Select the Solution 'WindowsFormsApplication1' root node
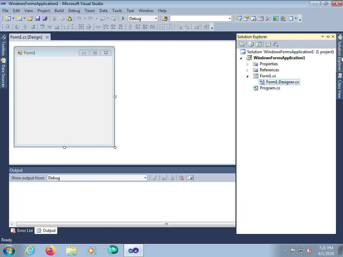The width and height of the screenshot is (343, 257). [287, 52]
